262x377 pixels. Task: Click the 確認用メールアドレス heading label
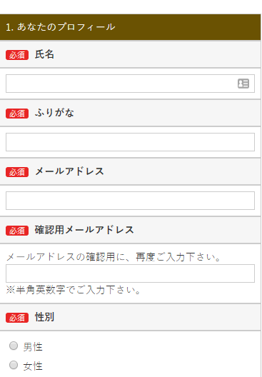(84, 230)
